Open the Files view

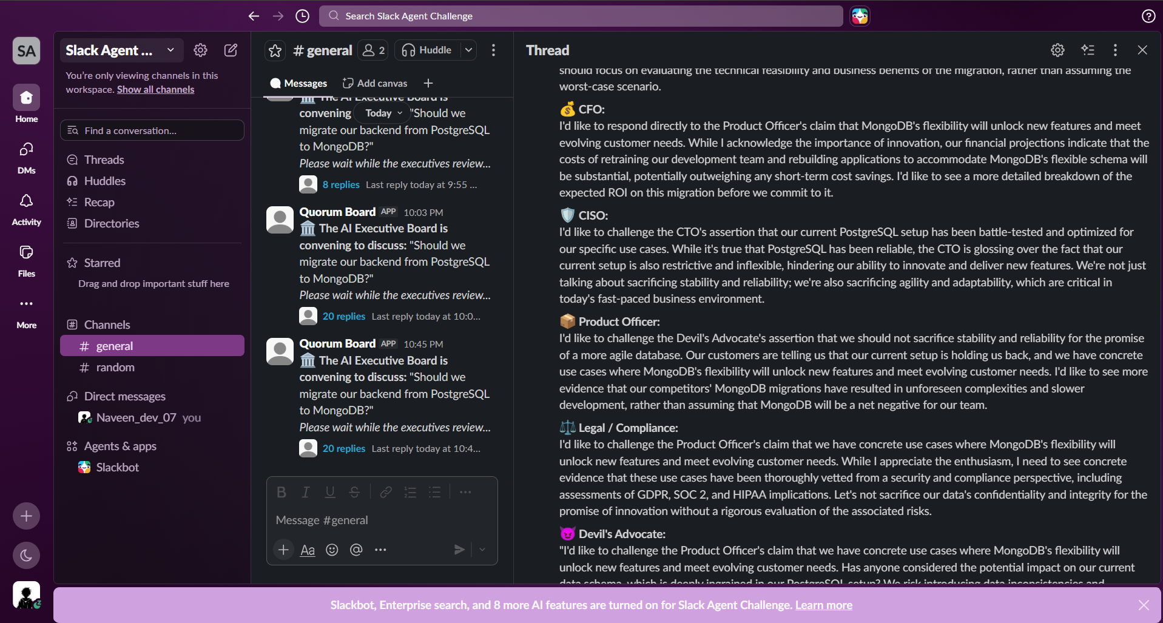pyautogui.click(x=27, y=260)
